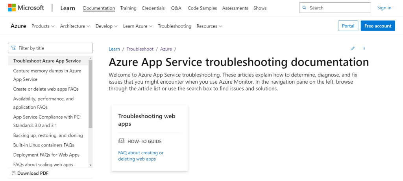The height and width of the screenshot is (181, 403).
Task: Open FAQ about creating or deleting web apps
Action: pos(141,156)
